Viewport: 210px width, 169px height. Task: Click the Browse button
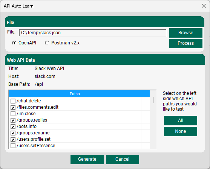[x=186, y=33]
